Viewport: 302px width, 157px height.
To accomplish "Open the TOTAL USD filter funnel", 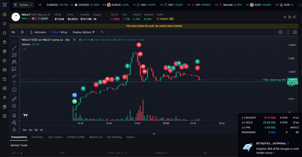I will [126, 153].
